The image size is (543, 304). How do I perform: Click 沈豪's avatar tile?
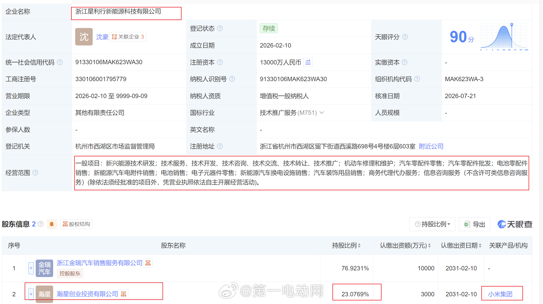coord(84,37)
